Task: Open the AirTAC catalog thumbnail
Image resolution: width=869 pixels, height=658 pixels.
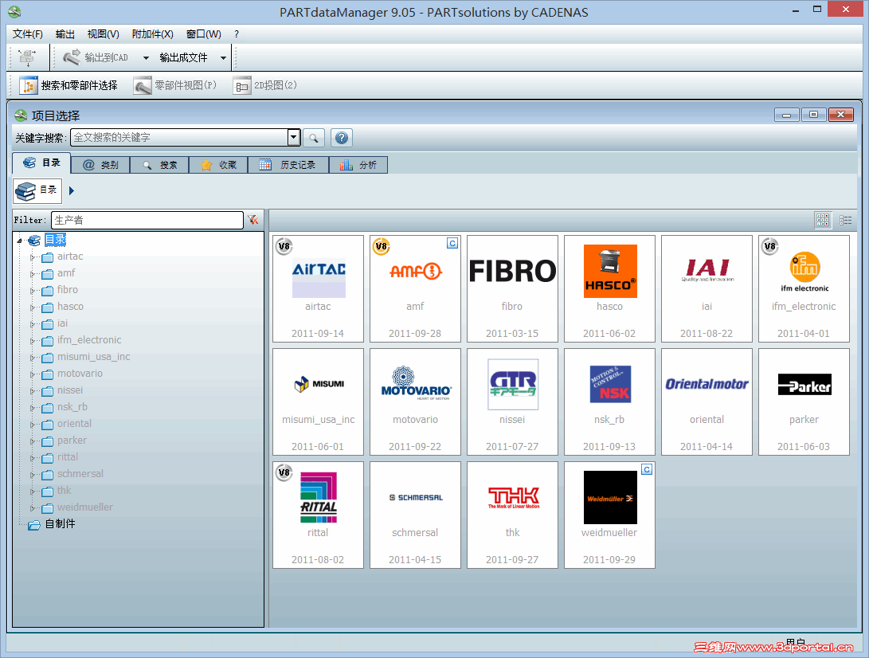Action: click(318, 289)
